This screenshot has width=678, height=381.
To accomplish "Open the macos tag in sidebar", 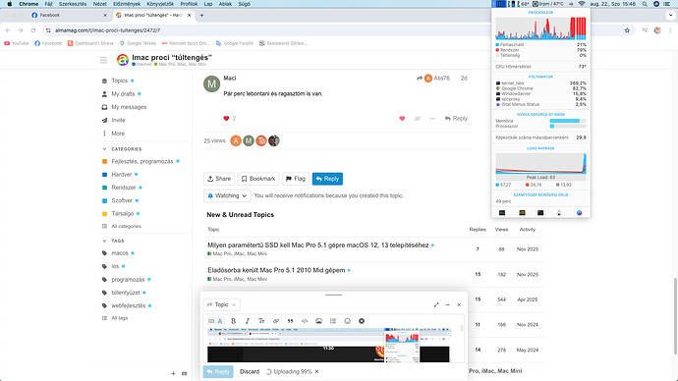I will 120,253.
